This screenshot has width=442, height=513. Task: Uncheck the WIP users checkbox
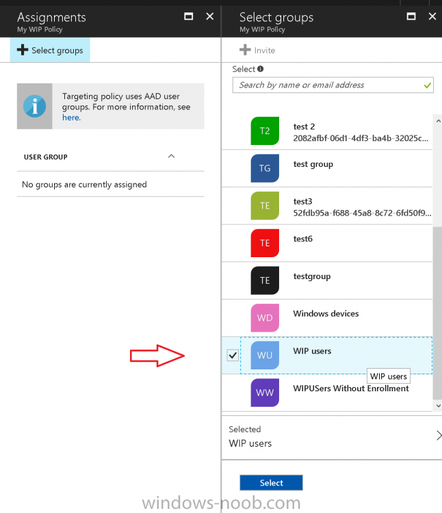[233, 355]
